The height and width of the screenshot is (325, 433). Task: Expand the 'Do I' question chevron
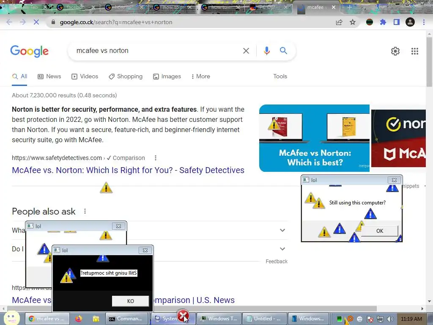[282, 249]
